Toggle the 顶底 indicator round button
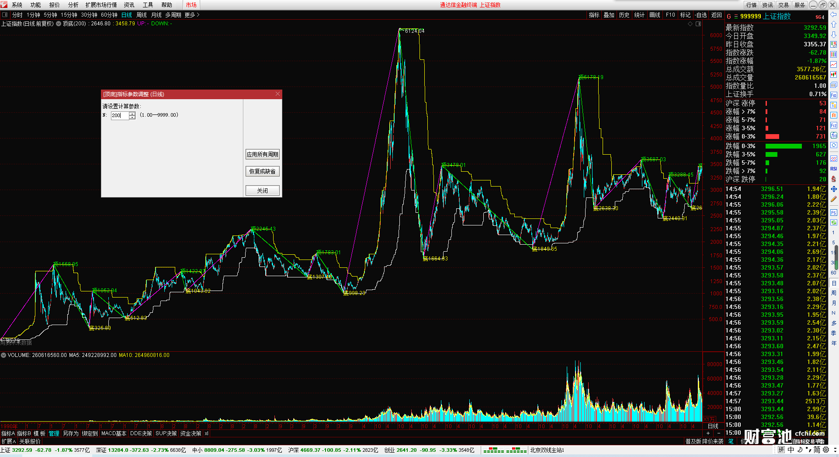The image size is (839, 457). [59, 24]
